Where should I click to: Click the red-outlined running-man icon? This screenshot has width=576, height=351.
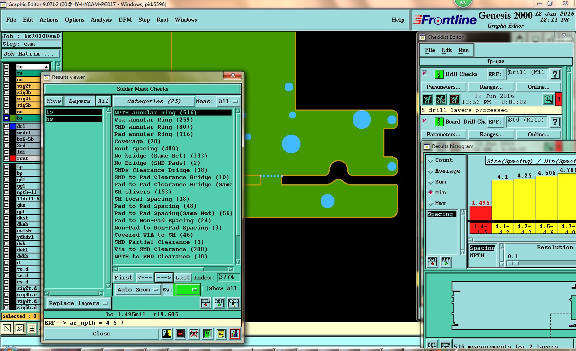pos(454,99)
